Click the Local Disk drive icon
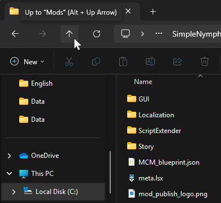Viewport: 221px width, 203px height. click(x=28, y=191)
